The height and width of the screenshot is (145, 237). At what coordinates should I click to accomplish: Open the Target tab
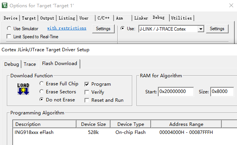tap(29, 18)
